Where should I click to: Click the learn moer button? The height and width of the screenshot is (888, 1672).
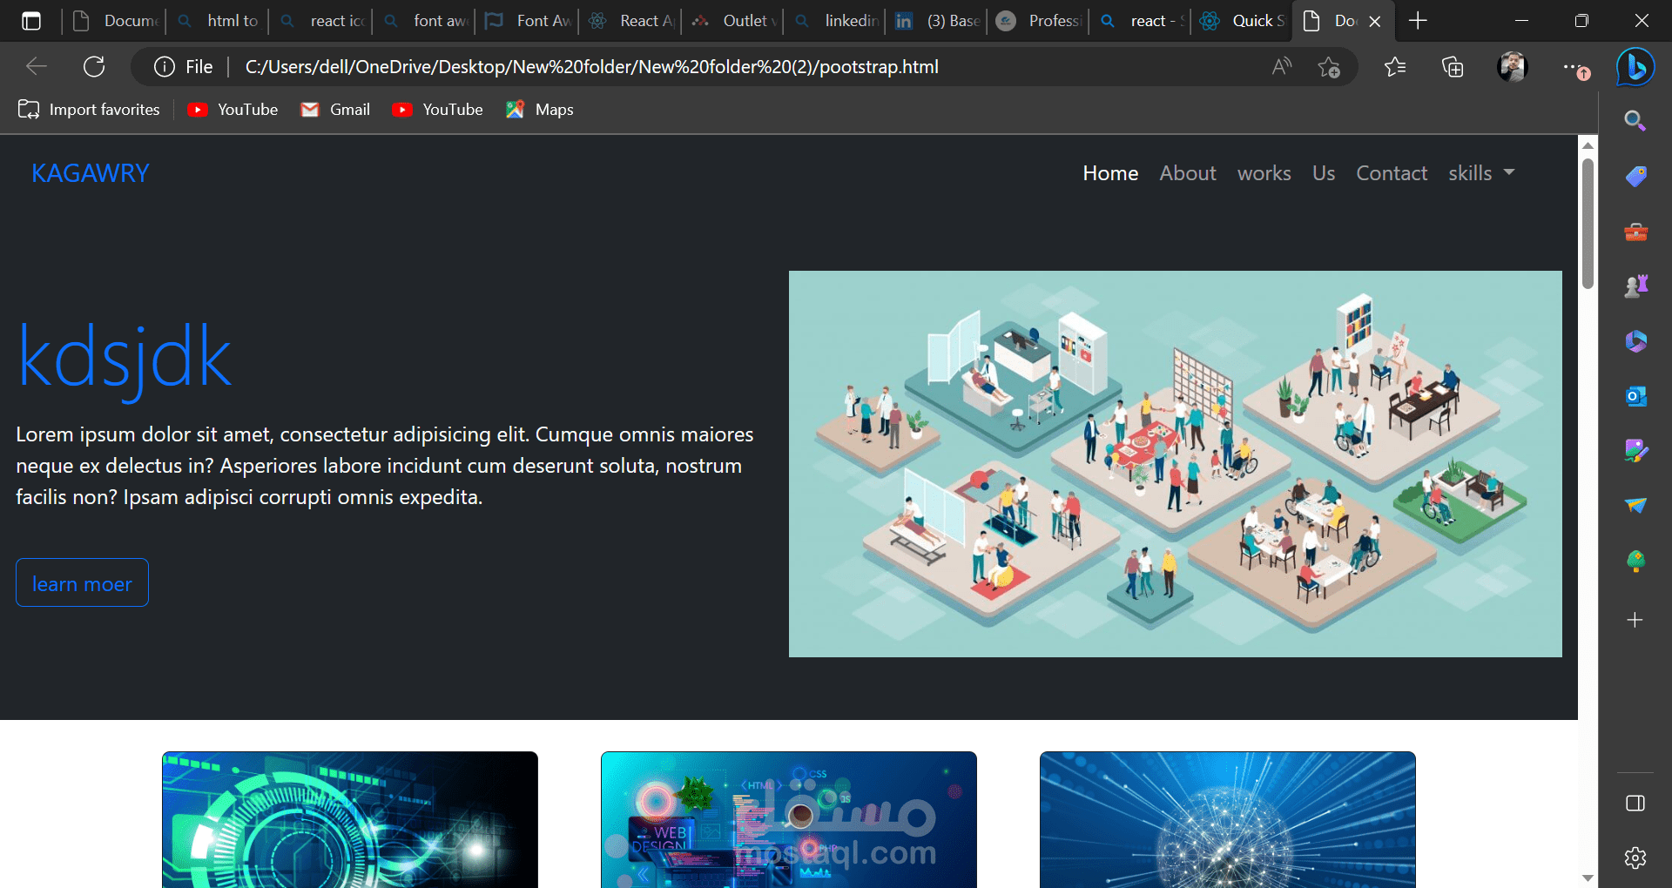[x=82, y=582]
